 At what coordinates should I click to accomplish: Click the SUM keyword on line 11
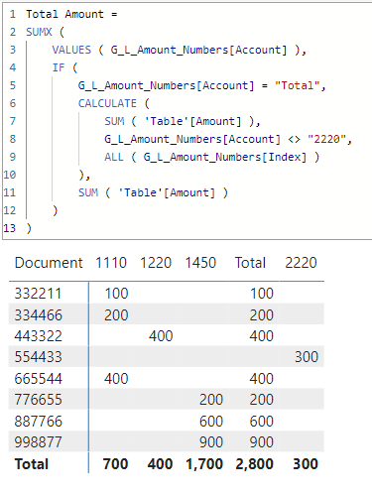pyautogui.click(x=88, y=192)
